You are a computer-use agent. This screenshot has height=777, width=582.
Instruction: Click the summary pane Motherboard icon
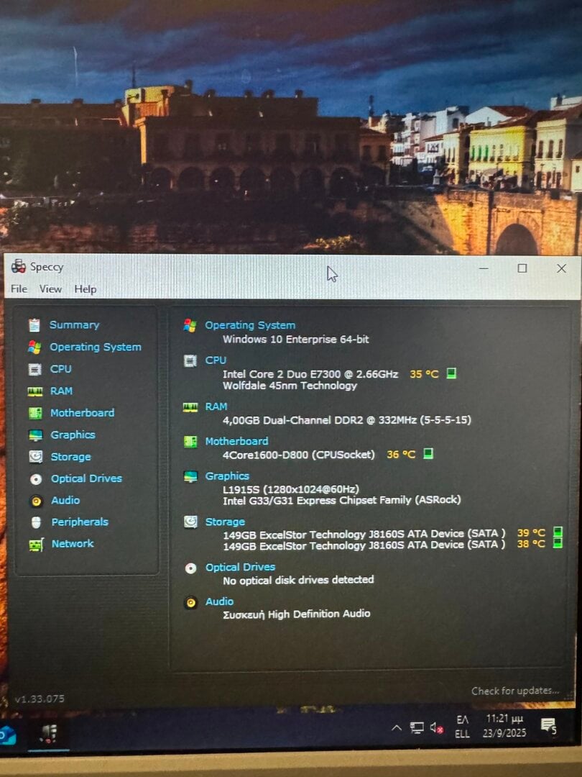pos(190,442)
